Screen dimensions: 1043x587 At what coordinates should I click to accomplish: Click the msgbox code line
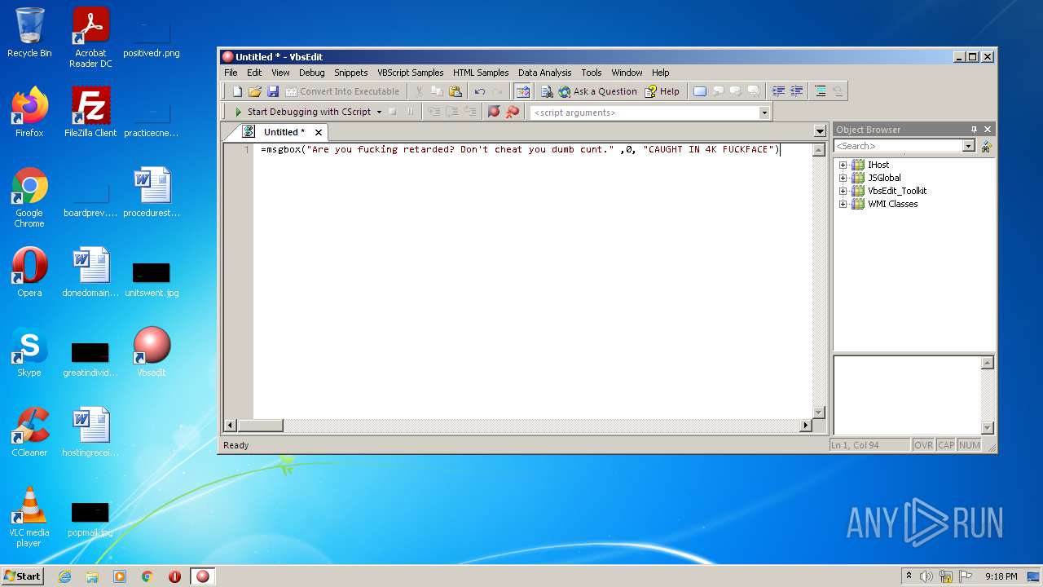point(521,149)
